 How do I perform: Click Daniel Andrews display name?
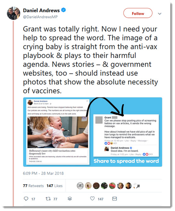41,10
